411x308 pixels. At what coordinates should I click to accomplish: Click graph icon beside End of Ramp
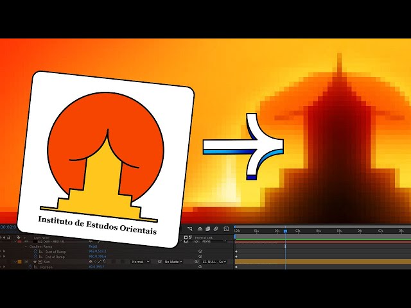click(x=40, y=257)
